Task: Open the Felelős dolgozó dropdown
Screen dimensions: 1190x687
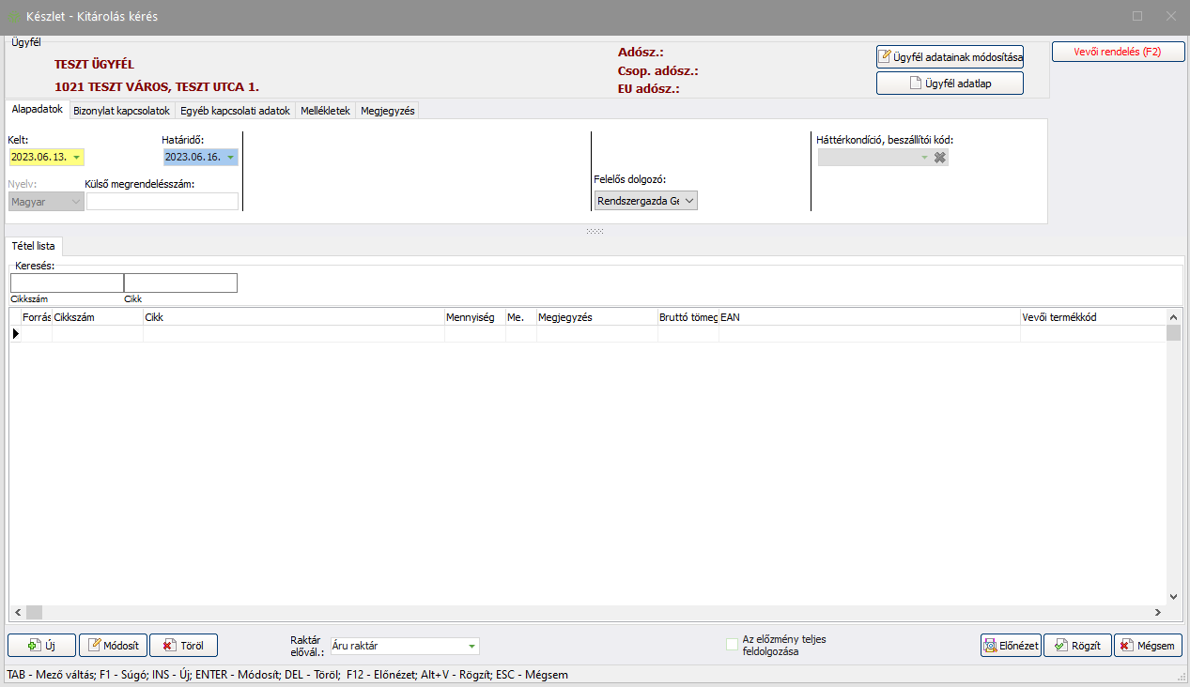Action: click(x=688, y=201)
